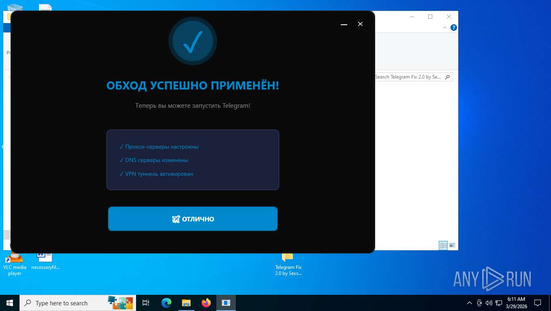Viewport: 551px width, 311px height.
Task: Switch Explorer to large icons view
Action: coord(452,245)
